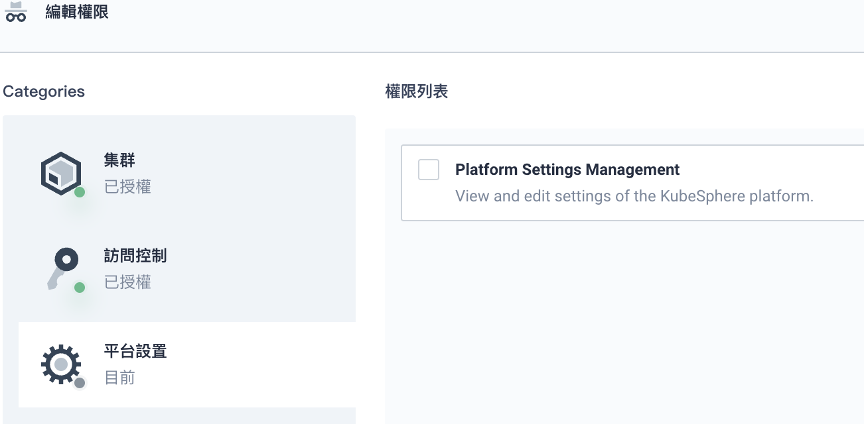
Task: Click the 已授權 status under 集群
Action: [x=127, y=187]
